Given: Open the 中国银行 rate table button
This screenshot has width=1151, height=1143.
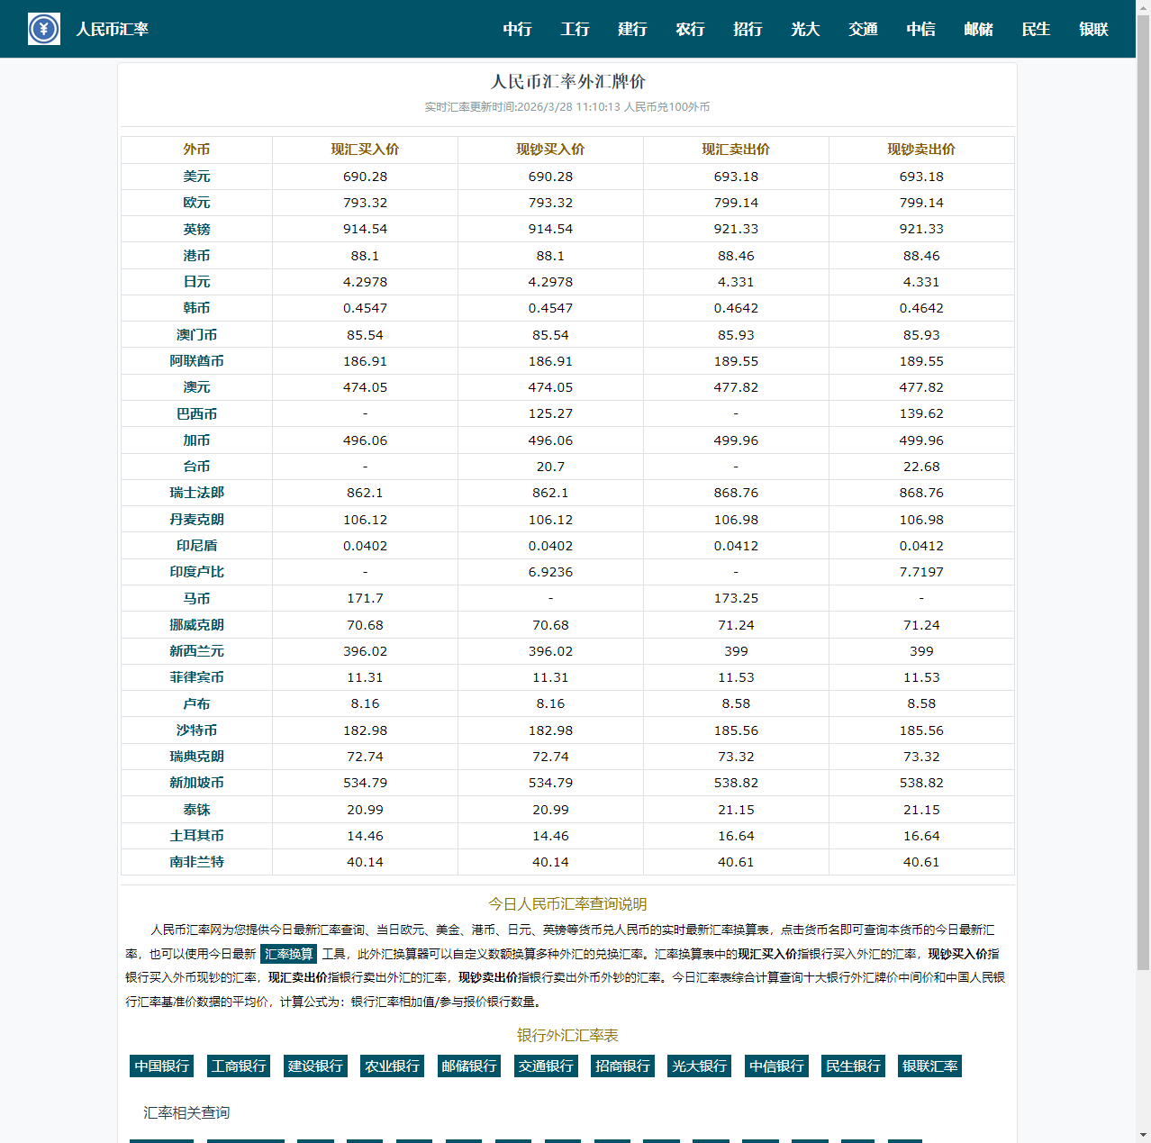Looking at the screenshot, I should [162, 1066].
